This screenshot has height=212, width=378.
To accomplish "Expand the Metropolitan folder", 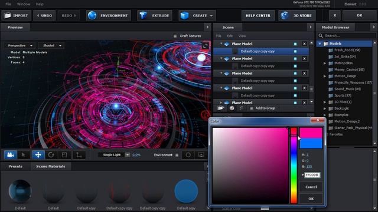I will (x=325, y=63).
